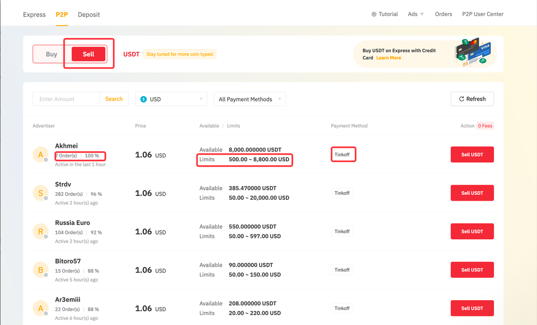
Task: Click available '385.470000 USDT'
Action: (252, 188)
